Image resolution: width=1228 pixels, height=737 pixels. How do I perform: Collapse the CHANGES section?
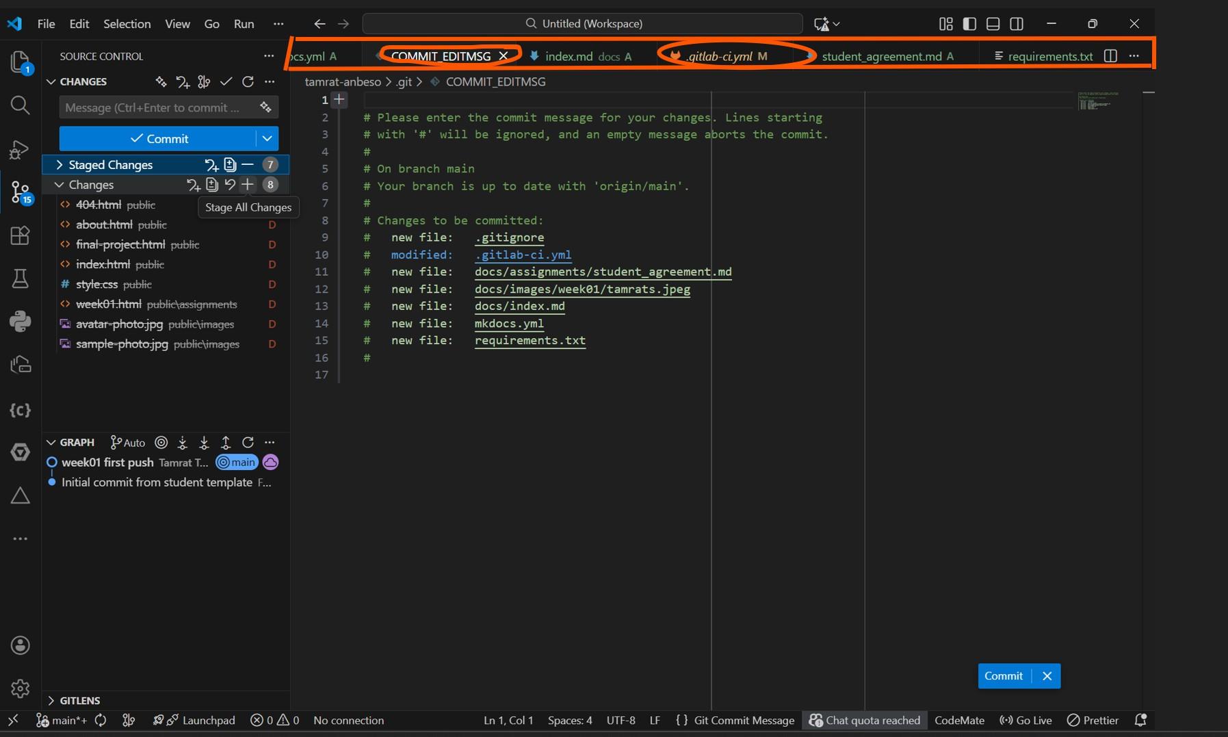point(51,81)
